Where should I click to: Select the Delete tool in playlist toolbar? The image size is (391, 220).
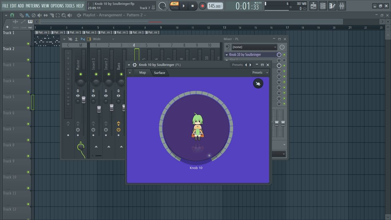33,15
